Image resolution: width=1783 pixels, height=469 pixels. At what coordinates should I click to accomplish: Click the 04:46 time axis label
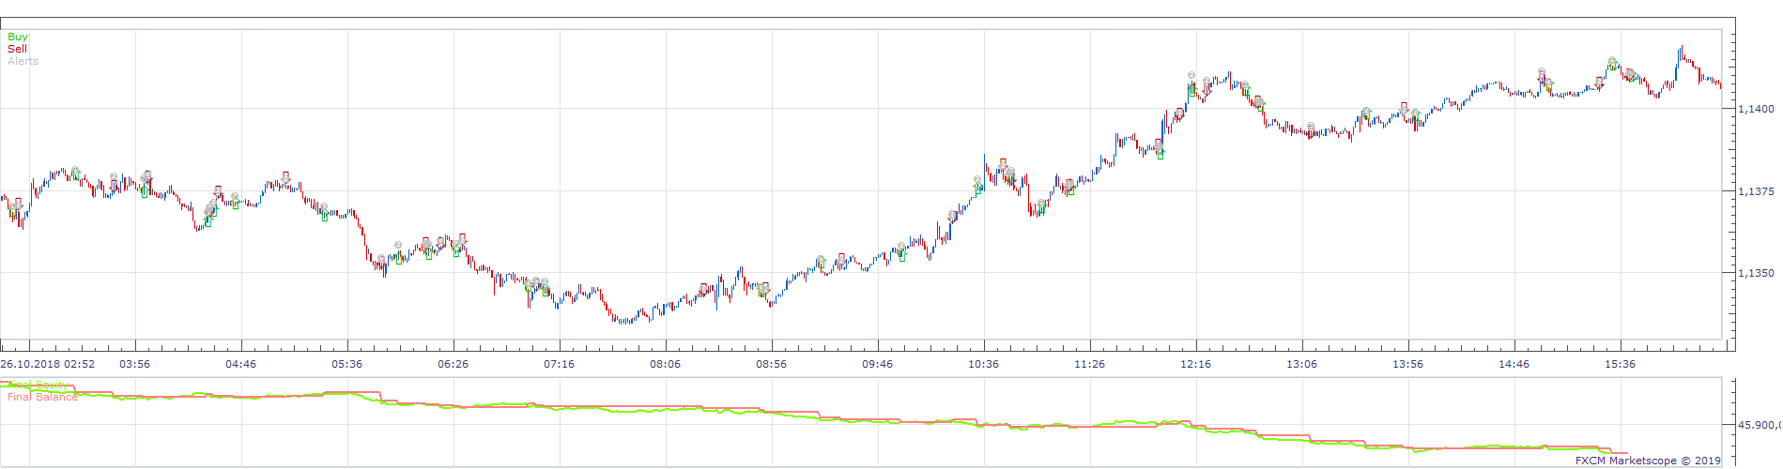pos(240,364)
